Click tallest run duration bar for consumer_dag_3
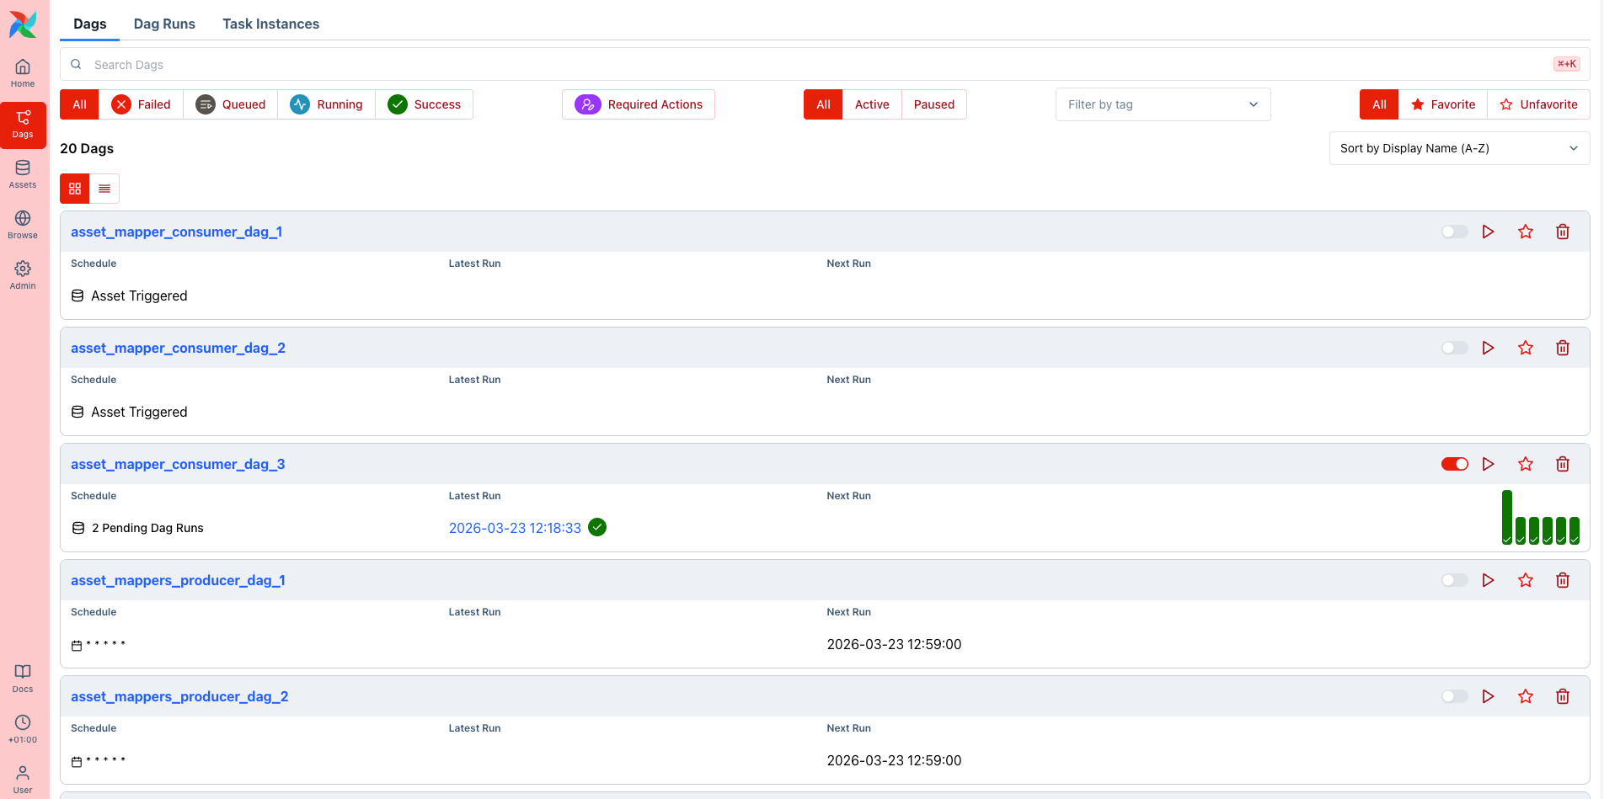This screenshot has height=799, width=1604. pyautogui.click(x=1506, y=517)
